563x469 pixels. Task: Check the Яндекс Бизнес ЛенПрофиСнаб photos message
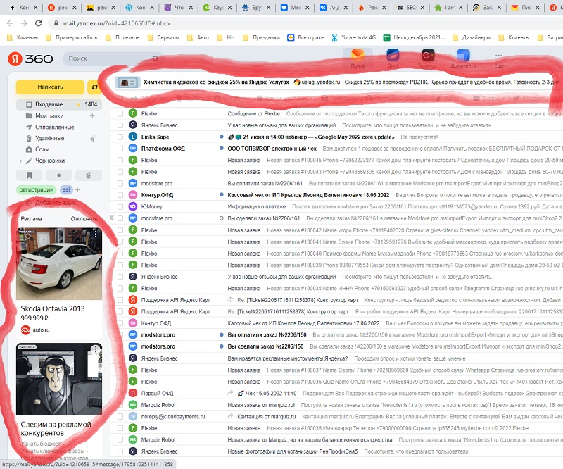click(120, 451)
